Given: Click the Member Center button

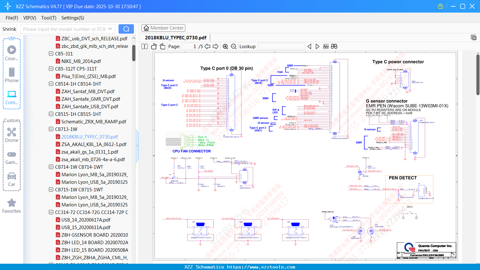Looking at the screenshot, I should pos(163,28).
